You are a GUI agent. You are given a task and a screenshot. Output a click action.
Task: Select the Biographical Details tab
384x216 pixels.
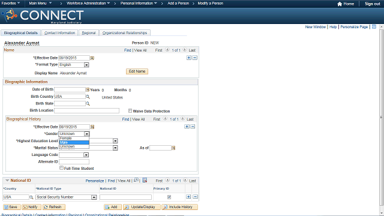point(21,33)
